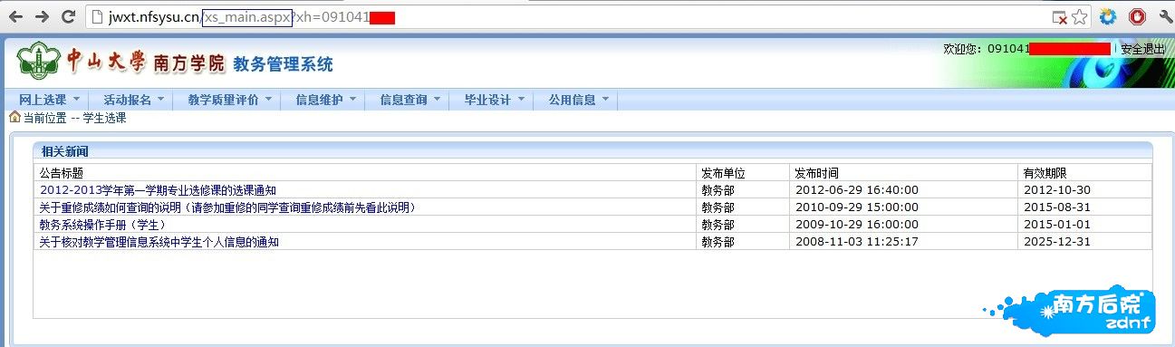
Task: Bookmark this page with the star icon
Action: tap(1079, 17)
